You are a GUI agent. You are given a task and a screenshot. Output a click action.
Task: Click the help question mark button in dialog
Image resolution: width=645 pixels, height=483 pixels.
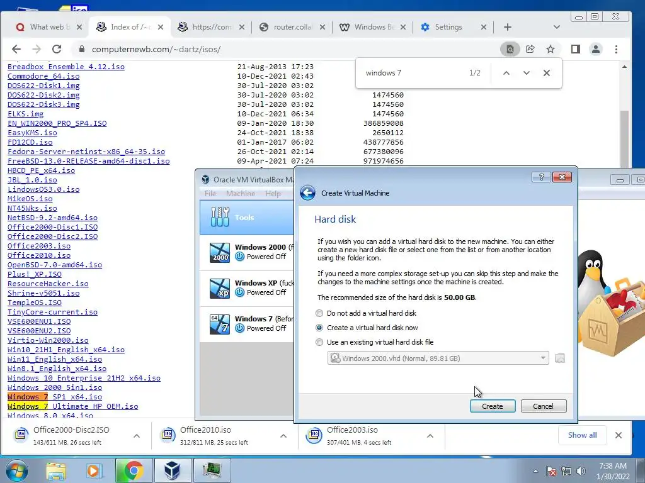pos(541,177)
